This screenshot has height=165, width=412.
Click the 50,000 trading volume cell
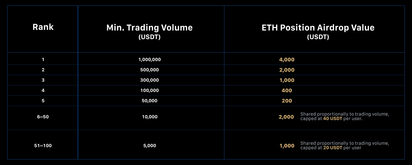tap(149, 101)
